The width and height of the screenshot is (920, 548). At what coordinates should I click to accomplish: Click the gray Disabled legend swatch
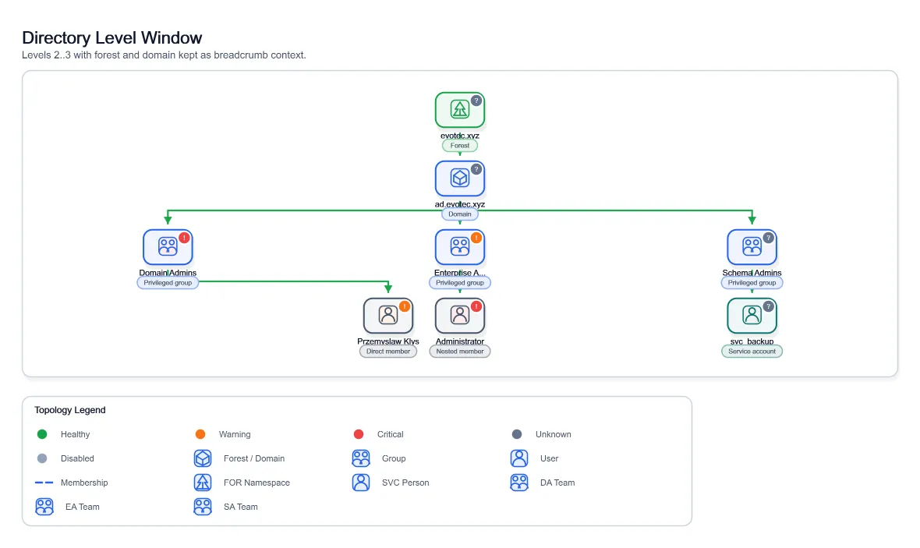click(x=41, y=458)
